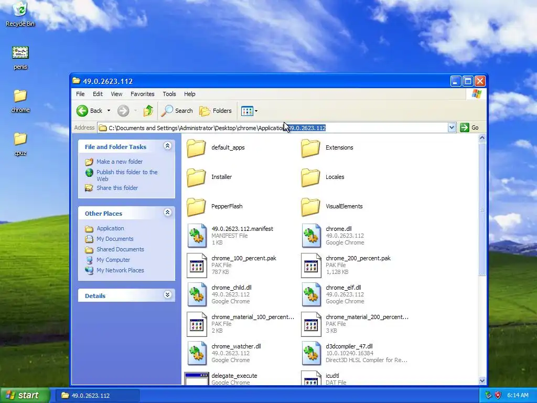Open My Computer link
Screen dimensions: 537x403
point(113,260)
